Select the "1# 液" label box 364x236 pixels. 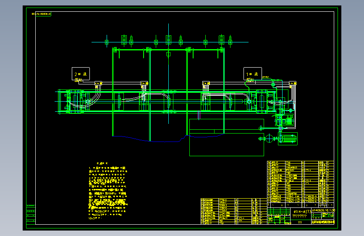(253, 74)
